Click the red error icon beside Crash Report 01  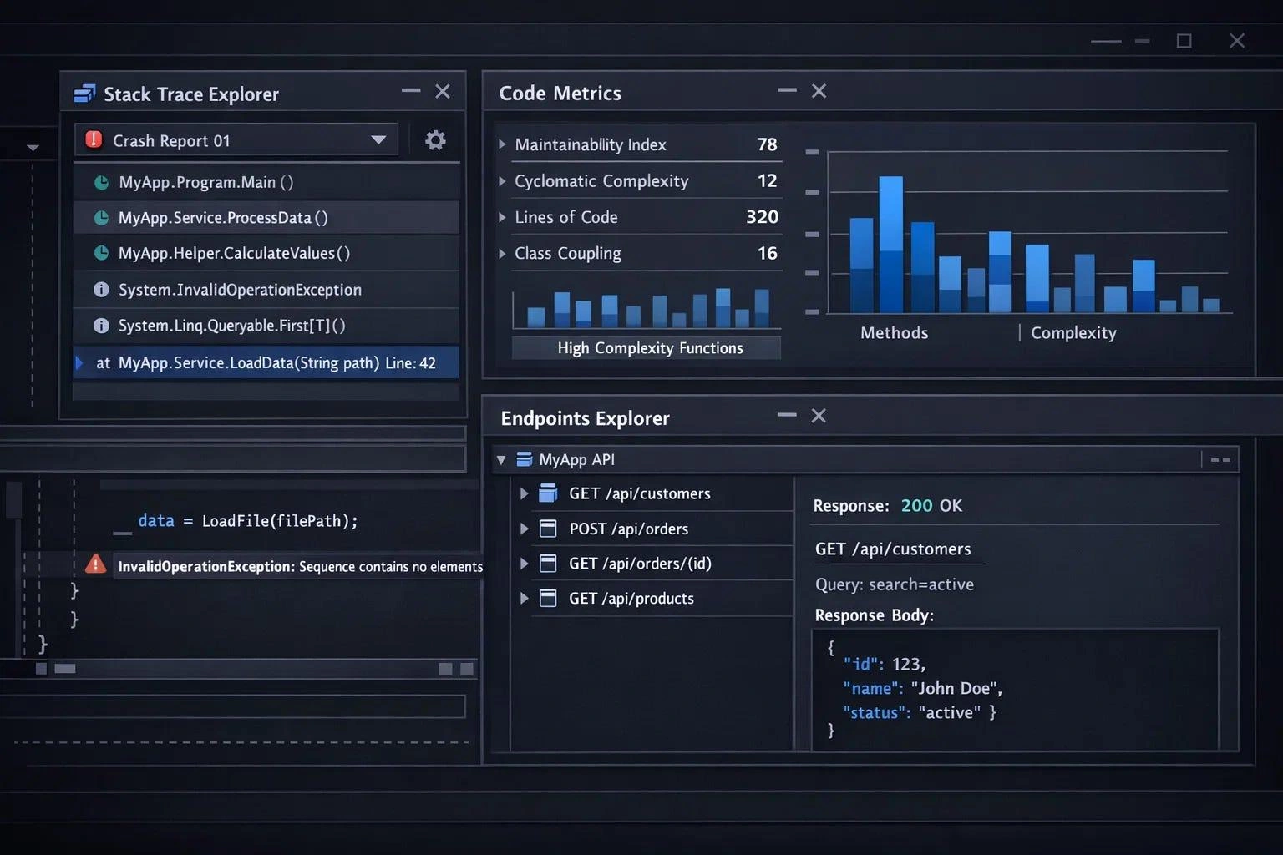(94, 139)
